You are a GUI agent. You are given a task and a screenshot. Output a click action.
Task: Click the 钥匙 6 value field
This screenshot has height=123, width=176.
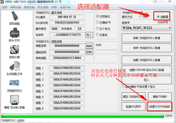tap(67, 97)
